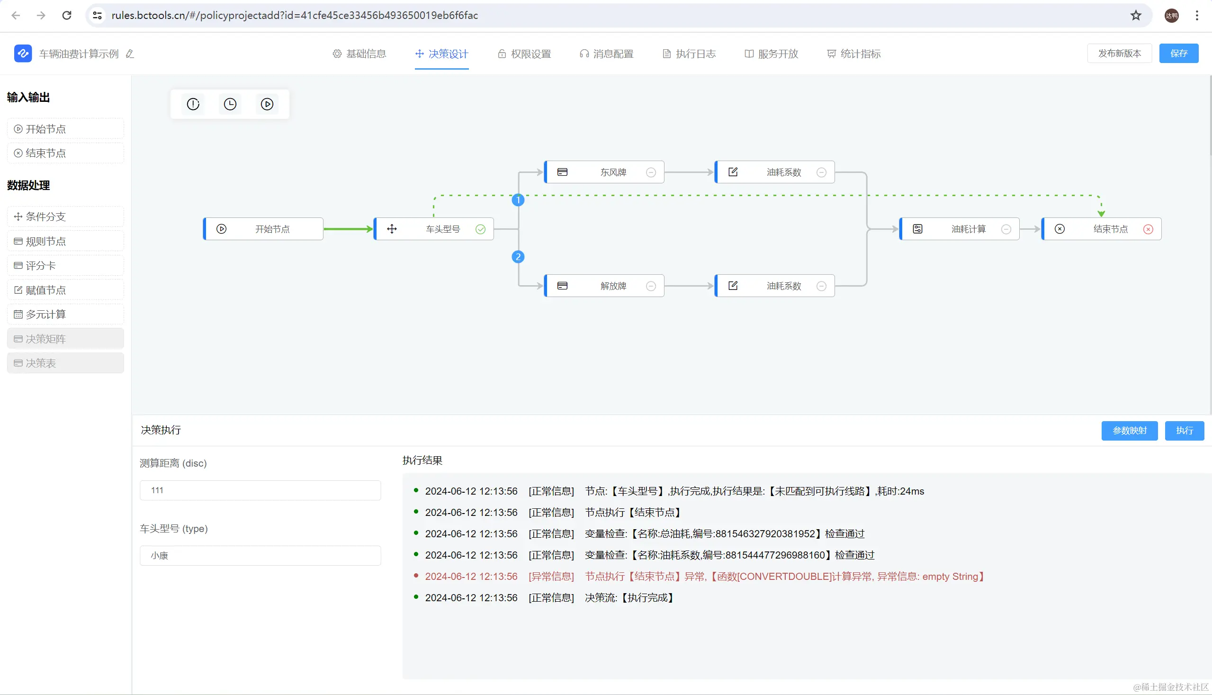
Task: Click the clock history toolbar icon
Action: coord(230,104)
